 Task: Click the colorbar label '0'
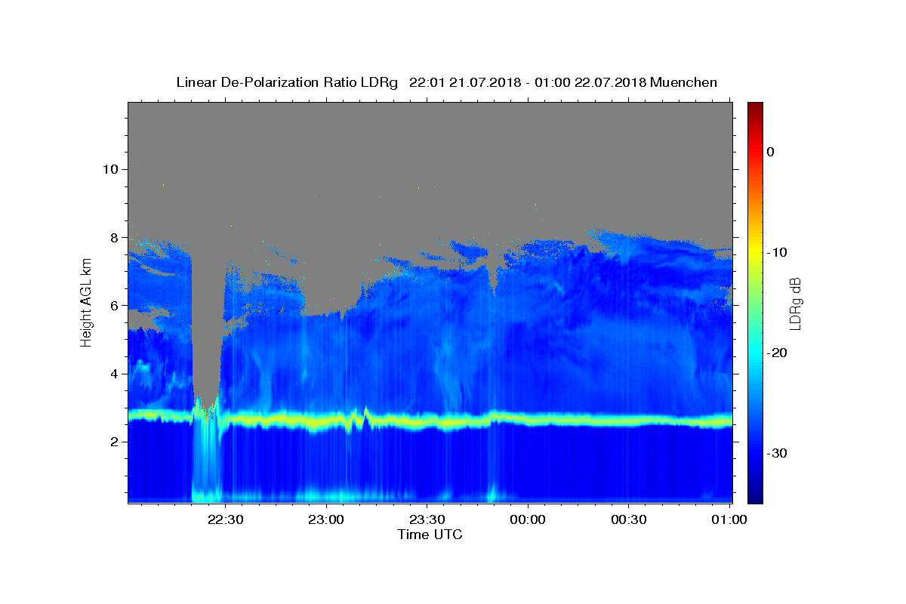(x=771, y=152)
